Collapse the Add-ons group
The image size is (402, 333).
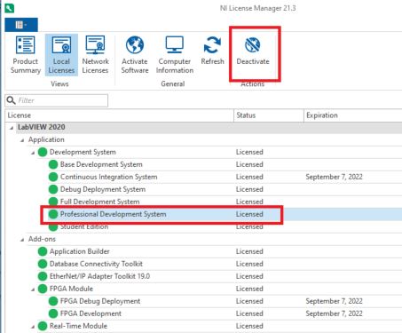coord(22,240)
